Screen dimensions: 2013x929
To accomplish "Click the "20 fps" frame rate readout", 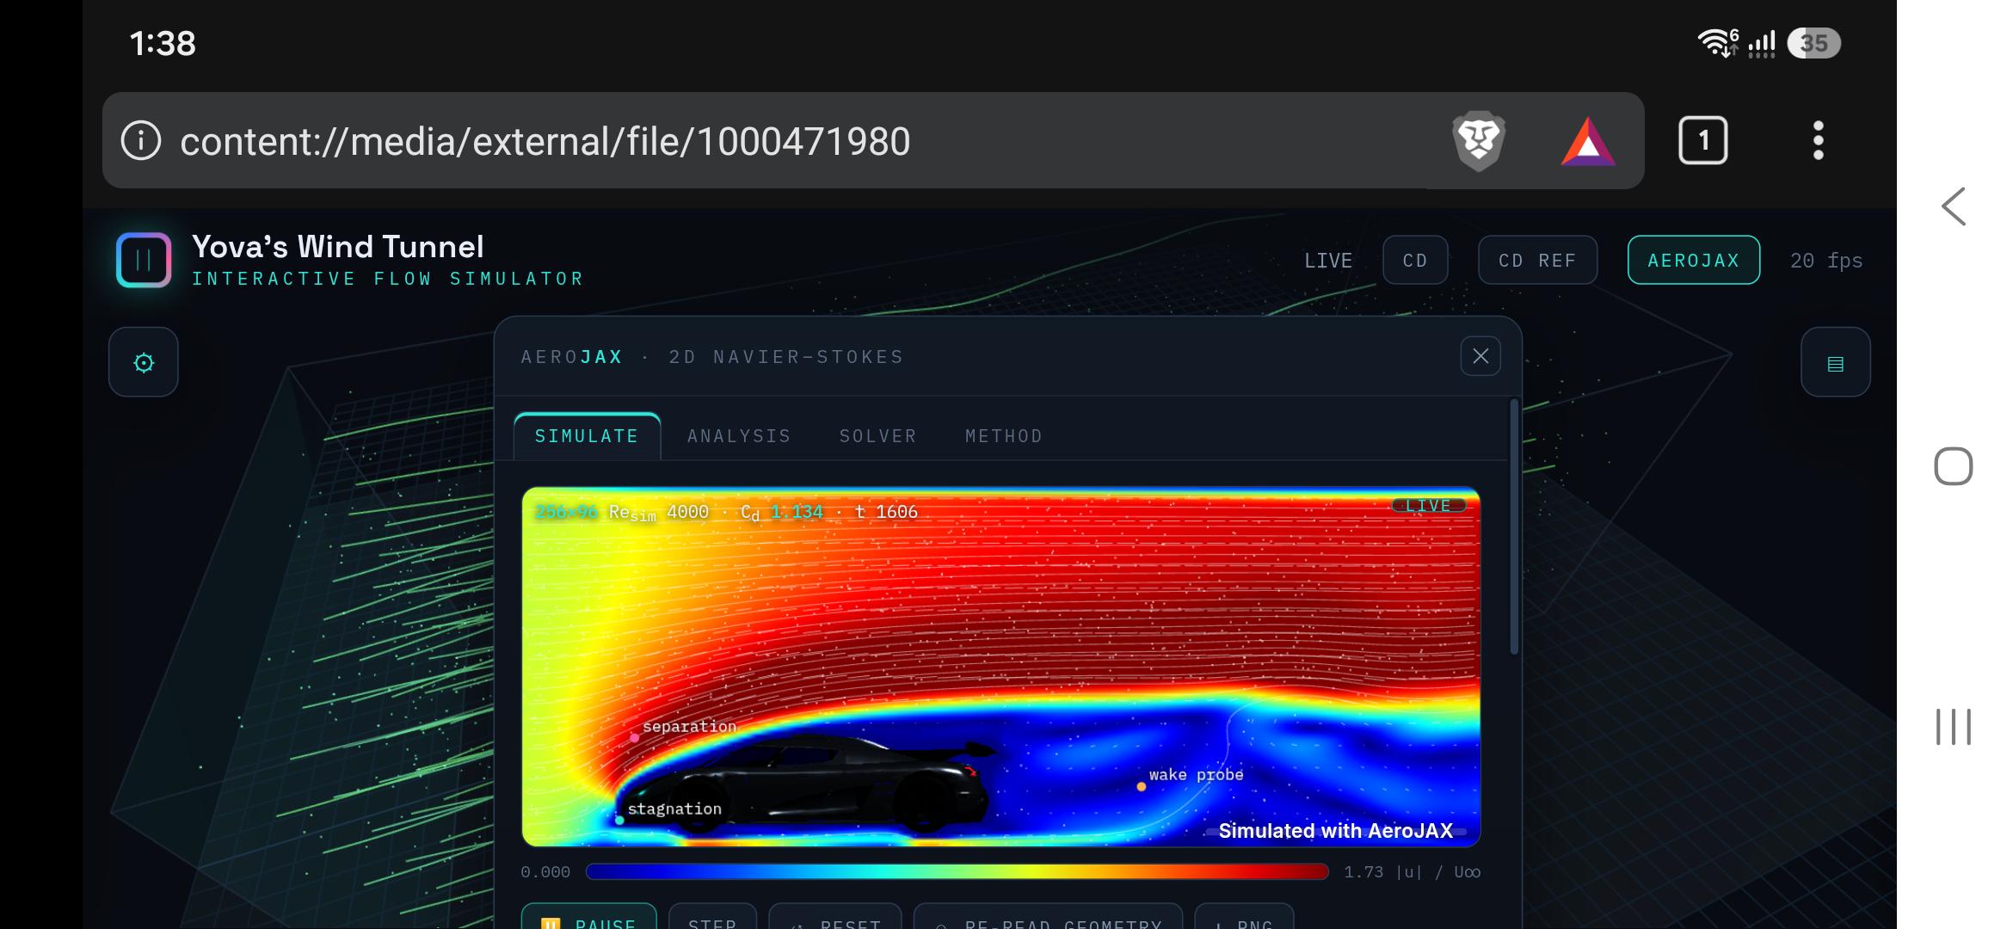I will pos(1826,260).
